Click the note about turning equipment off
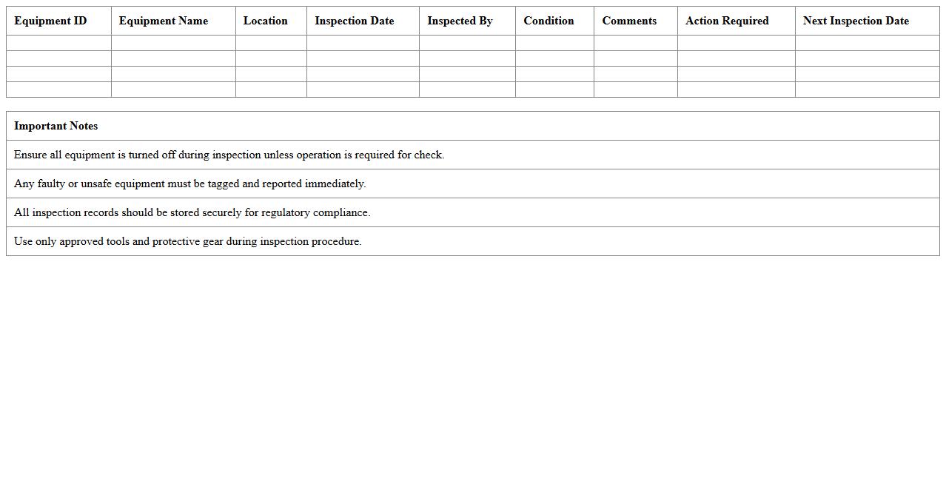This screenshot has height=481, width=946. [229, 155]
